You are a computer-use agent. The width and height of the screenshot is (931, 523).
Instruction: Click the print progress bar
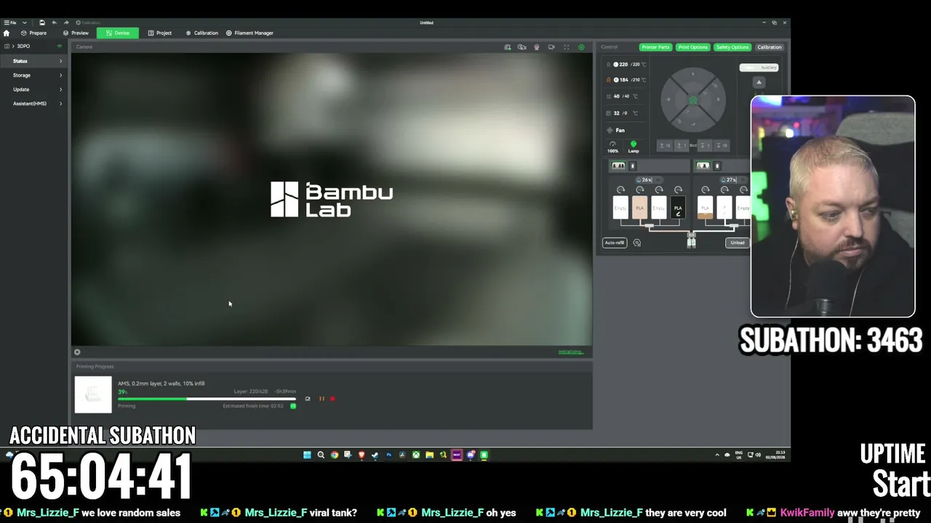(x=207, y=399)
